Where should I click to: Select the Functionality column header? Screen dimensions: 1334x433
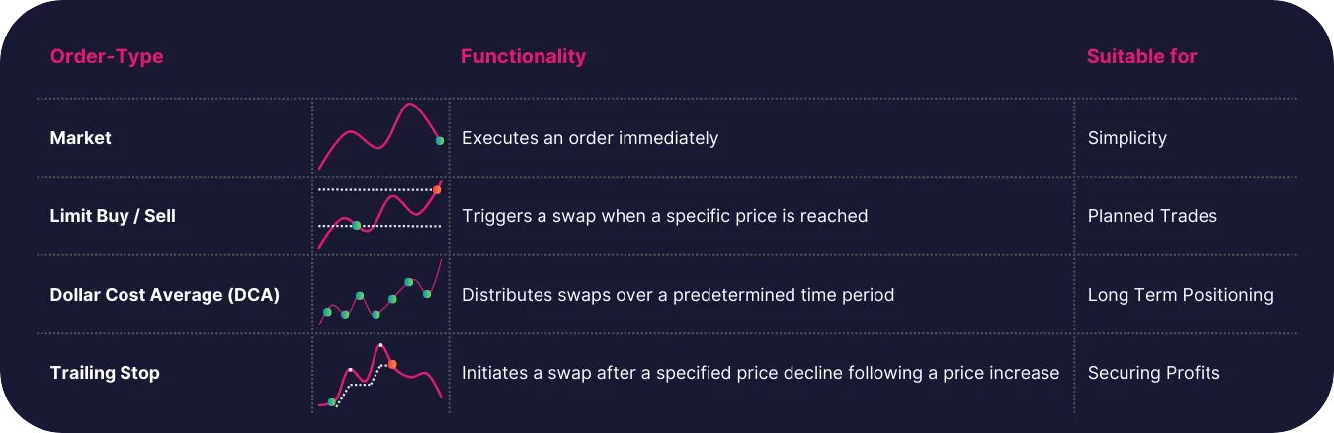pos(524,56)
